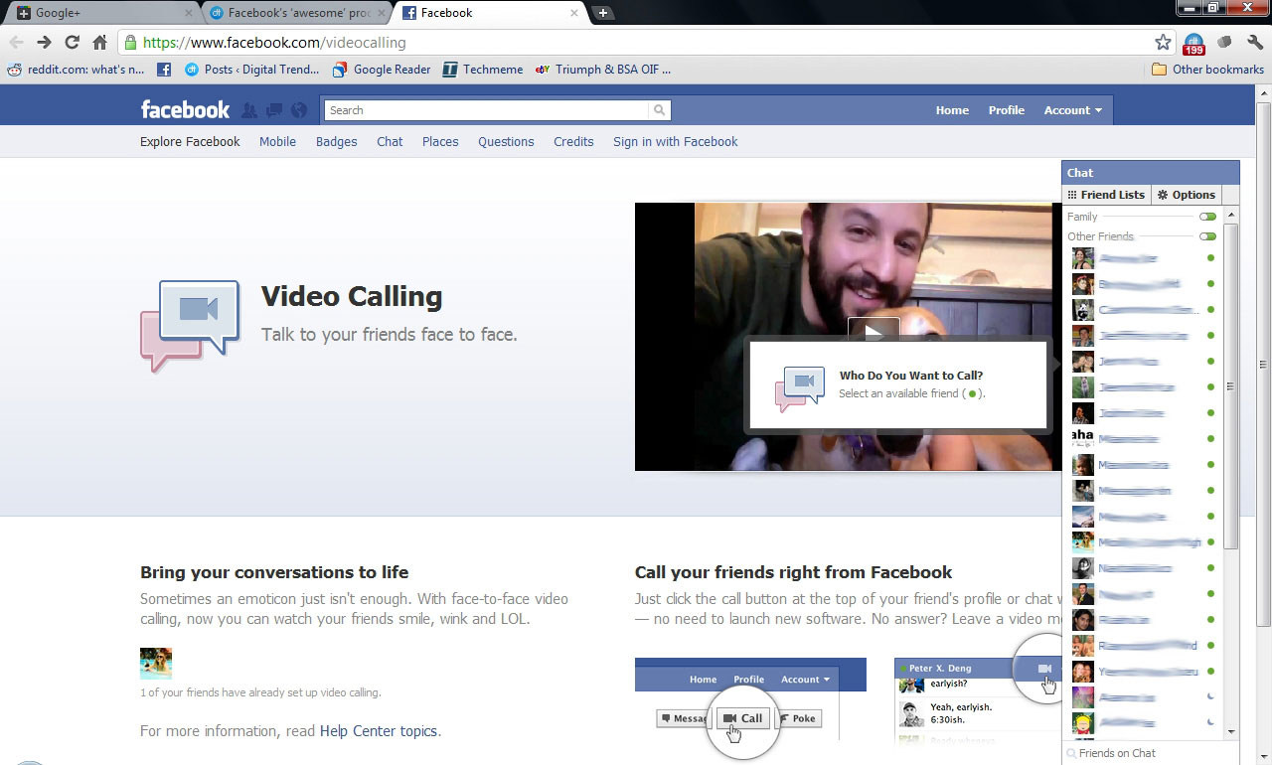Open the wrench settings menu
This screenshot has width=1272, height=765.
tap(1255, 42)
